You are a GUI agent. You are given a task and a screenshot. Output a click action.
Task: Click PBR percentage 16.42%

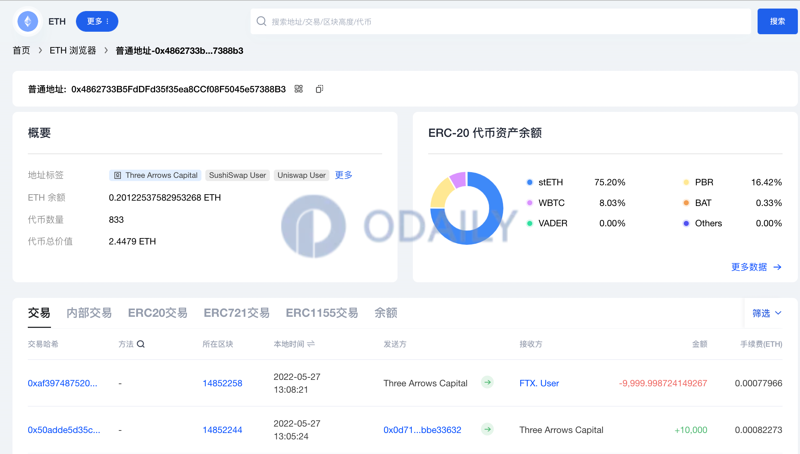[766, 182]
